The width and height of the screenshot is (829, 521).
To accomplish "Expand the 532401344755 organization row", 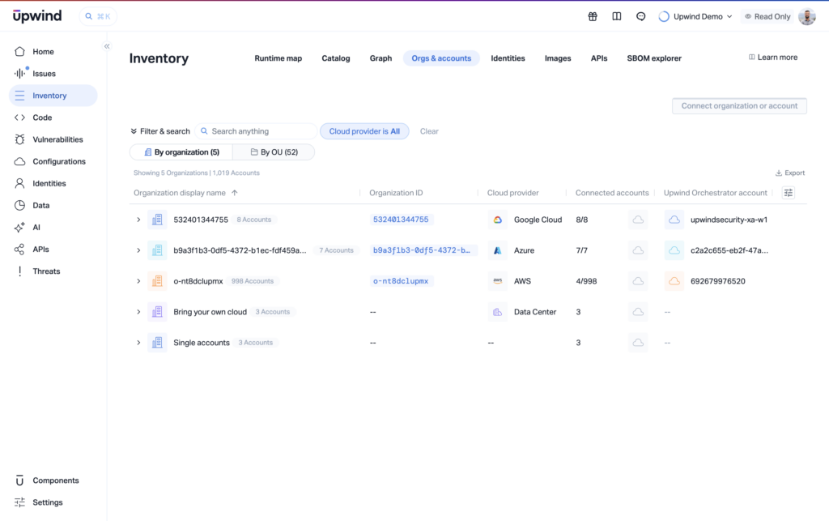I will [x=138, y=220].
